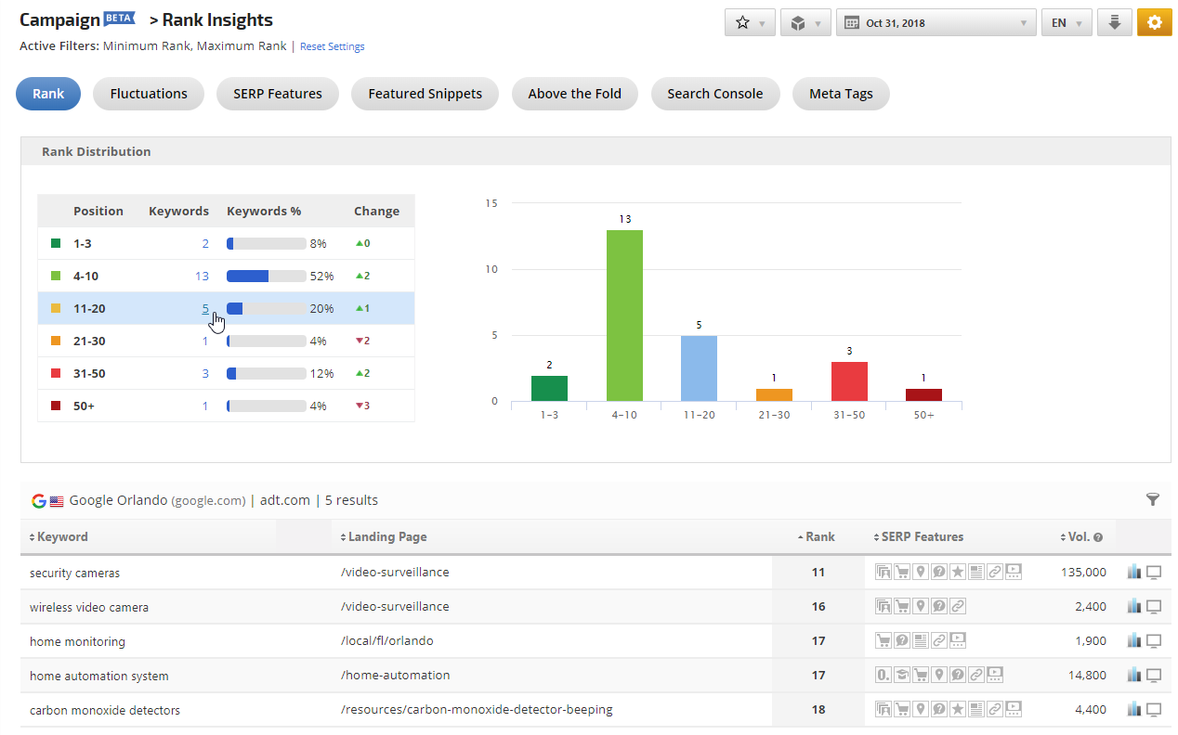This screenshot has width=1178, height=735.
Task: Click the volume help question mark icon
Action: [x=1098, y=537]
